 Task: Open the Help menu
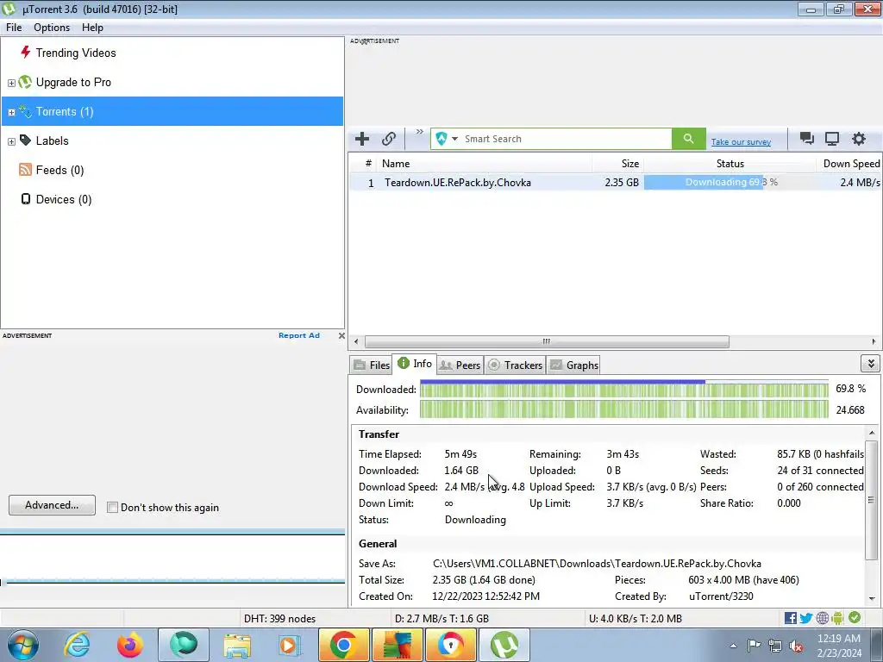(92, 28)
